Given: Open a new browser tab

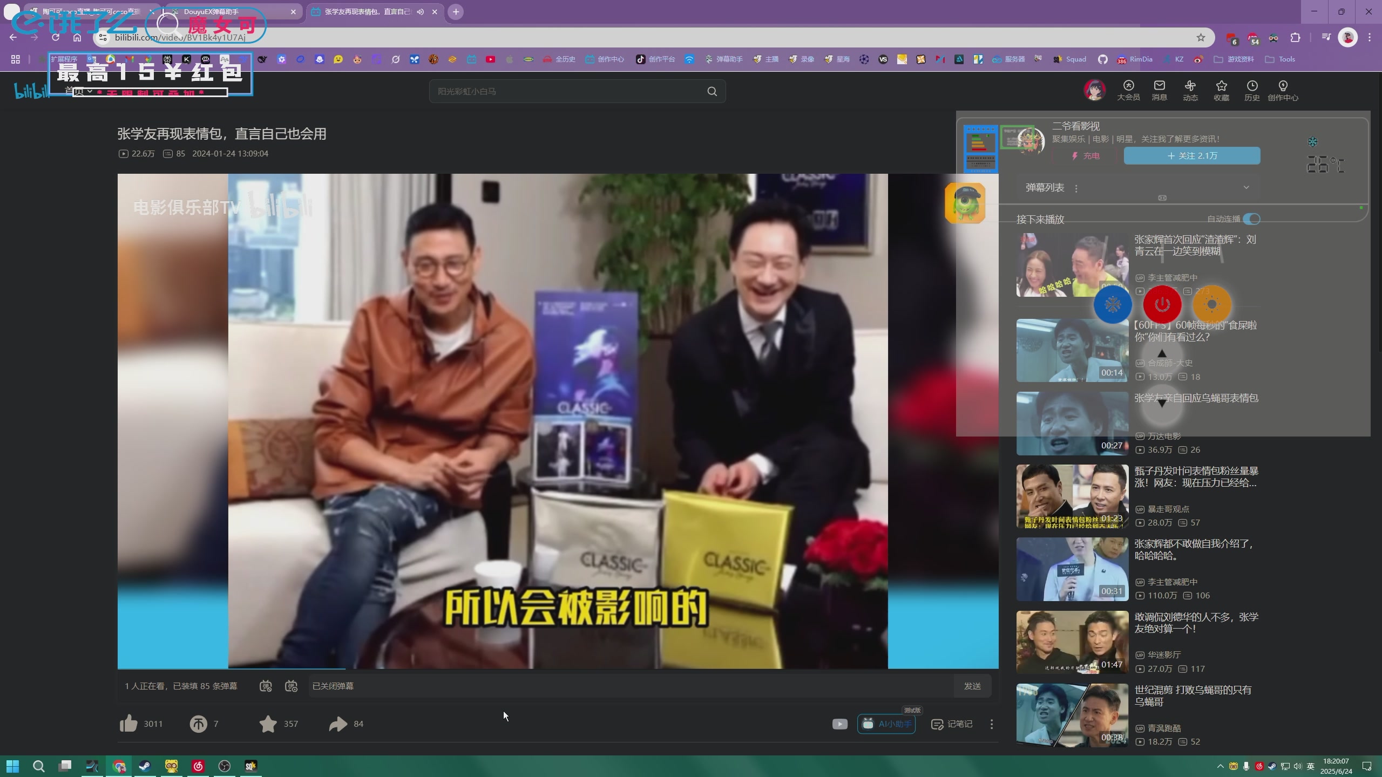Looking at the screenshot, I should [456, 12].
